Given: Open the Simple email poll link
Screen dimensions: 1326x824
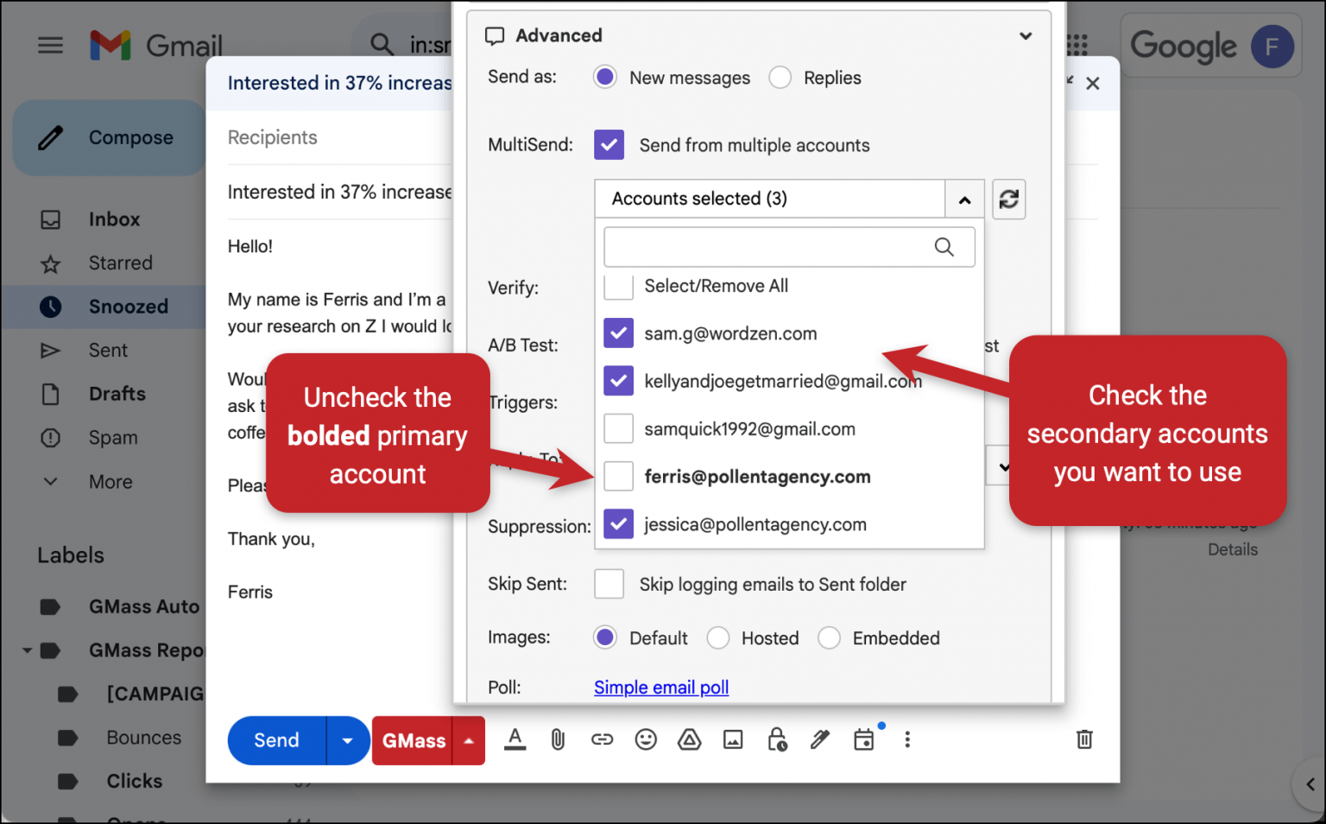Looking at the screenshot, I should [660, 687].
